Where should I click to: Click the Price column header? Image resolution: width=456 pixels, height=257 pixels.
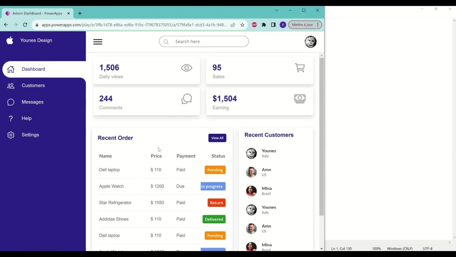156,156
